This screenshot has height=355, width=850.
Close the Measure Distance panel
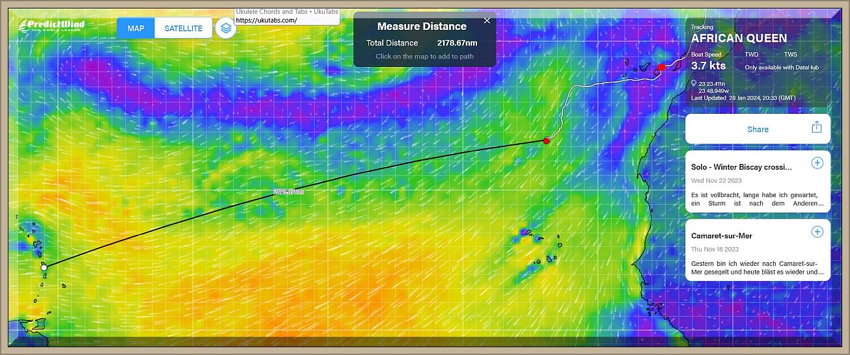[487, 21]
